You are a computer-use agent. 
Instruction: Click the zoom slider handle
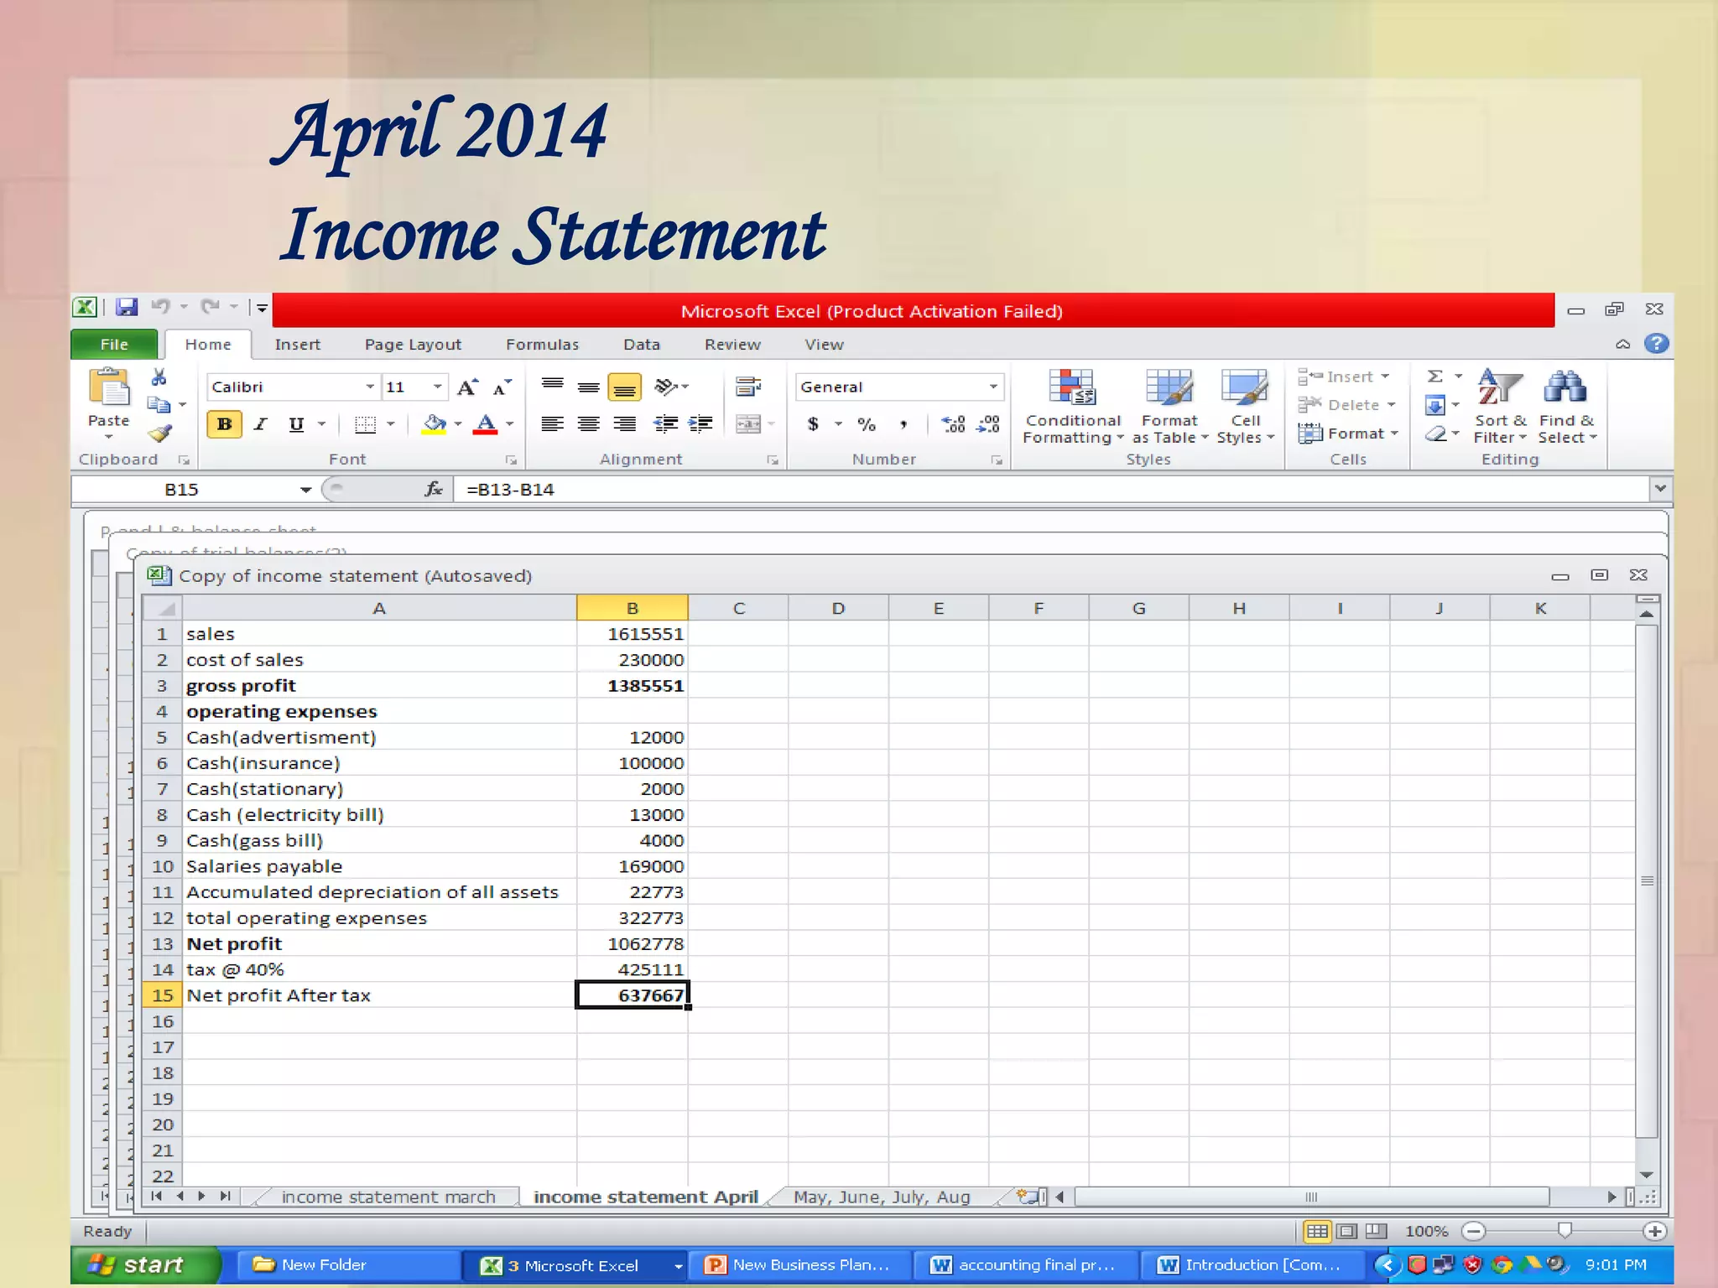coord(1564,1230)
